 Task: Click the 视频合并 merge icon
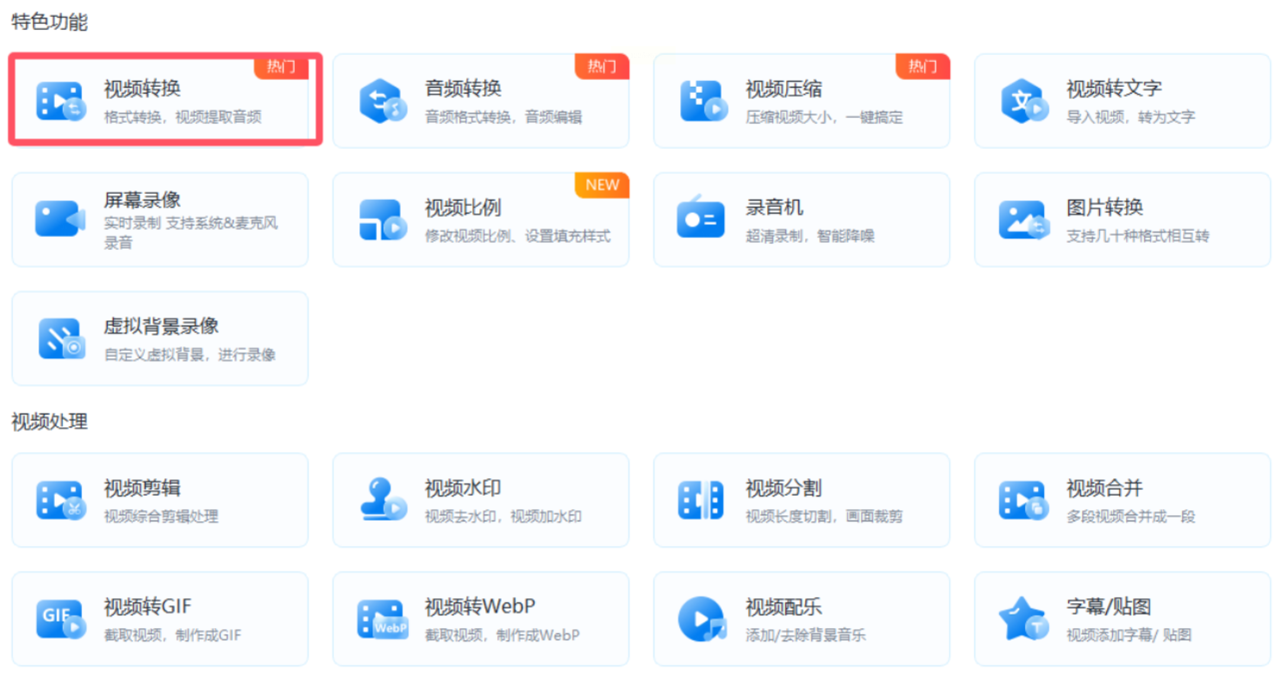[1024, 501]
